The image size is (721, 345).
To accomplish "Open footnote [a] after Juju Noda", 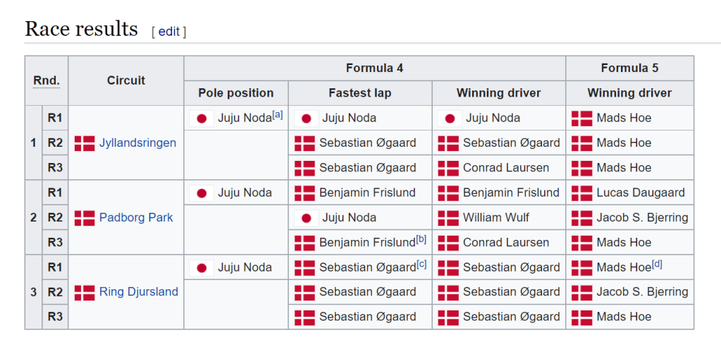I will tap(277, 115).
